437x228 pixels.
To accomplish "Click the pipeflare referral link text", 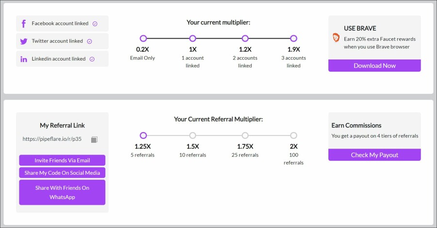I will point(52,139).
